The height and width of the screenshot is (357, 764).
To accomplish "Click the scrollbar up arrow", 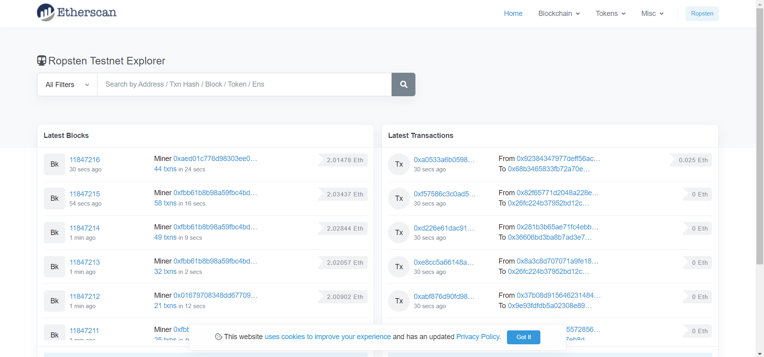I will click(x=760, y=3).
